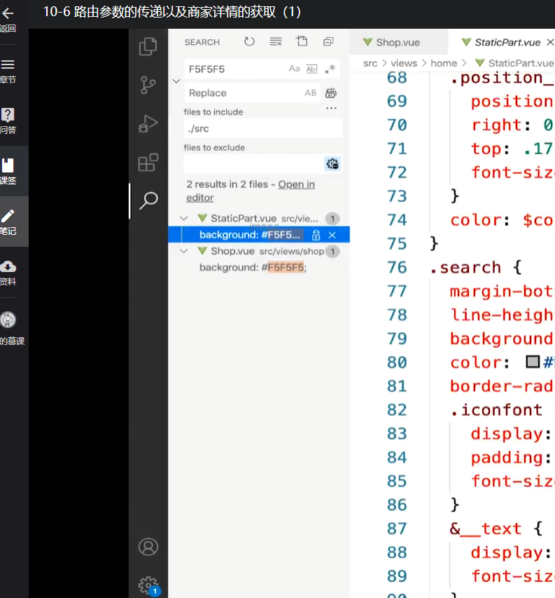Open the Run and Debug view

[x=148, y=124]
